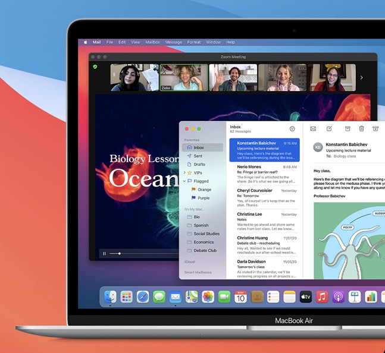Open the Message menu
385x353 pixels.
(x=174, y=42)
